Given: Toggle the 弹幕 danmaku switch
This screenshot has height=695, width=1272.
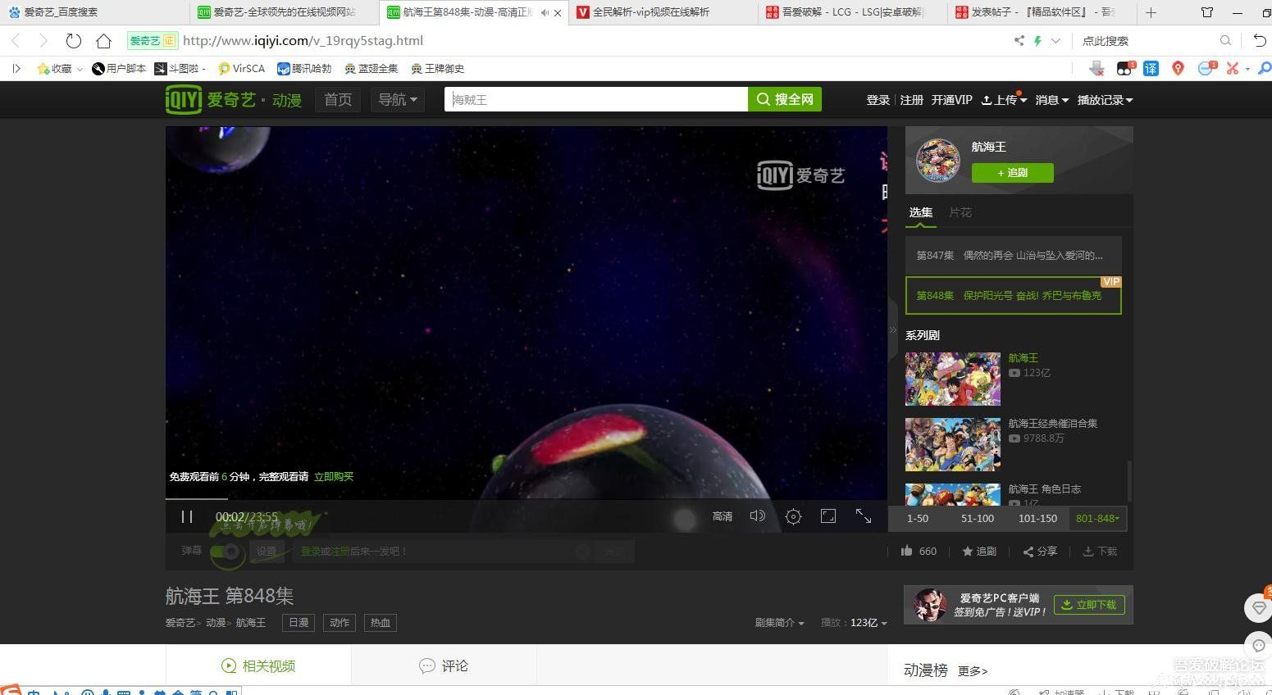Looking at the screenshot, I should (227, 552).
